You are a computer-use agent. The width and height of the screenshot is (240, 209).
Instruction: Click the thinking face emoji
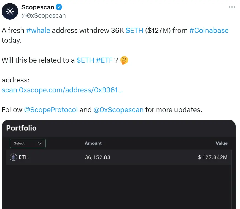124,60
